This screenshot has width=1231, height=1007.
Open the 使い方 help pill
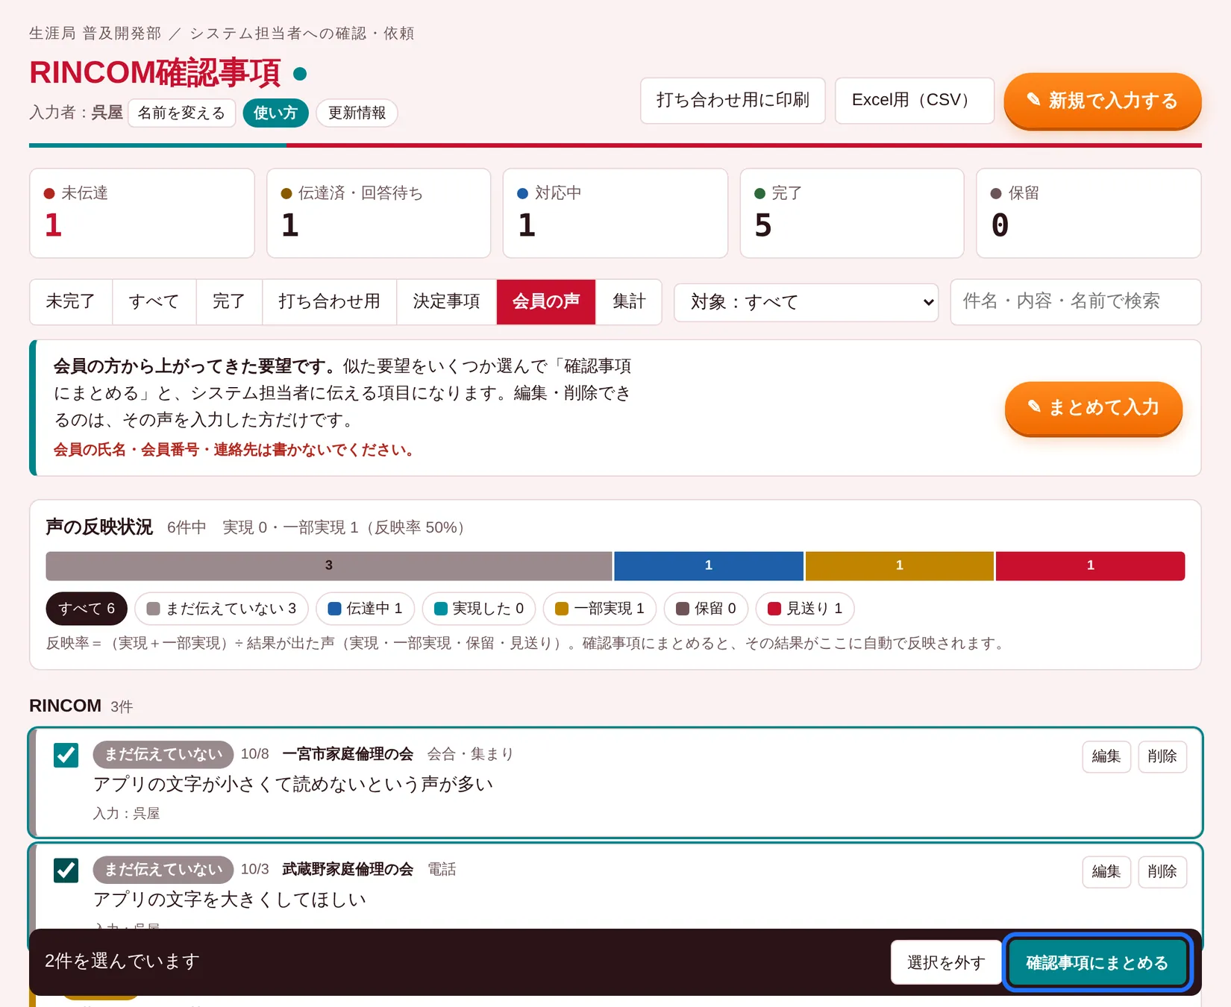click(x=275, y=113)
